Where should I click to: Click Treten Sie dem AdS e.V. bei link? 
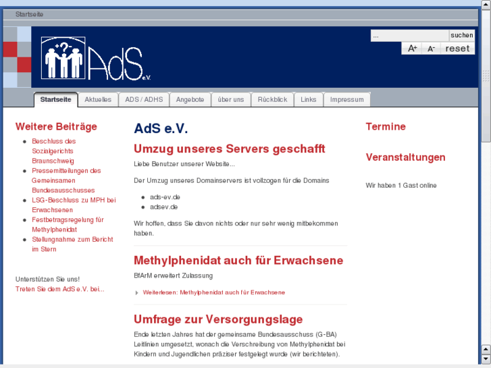coord(60,289)
